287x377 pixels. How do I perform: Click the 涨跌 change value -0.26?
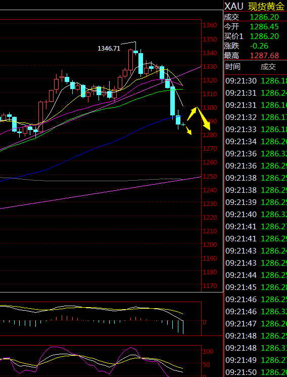(259, 46)
